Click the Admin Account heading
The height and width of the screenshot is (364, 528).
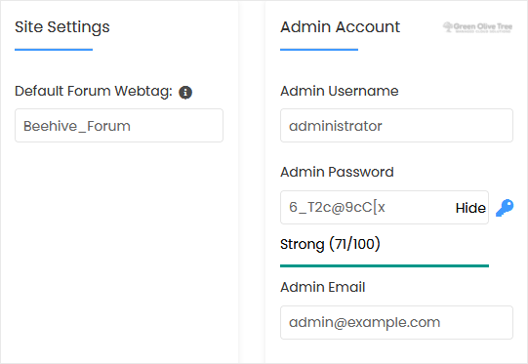[x=340, y=27]
